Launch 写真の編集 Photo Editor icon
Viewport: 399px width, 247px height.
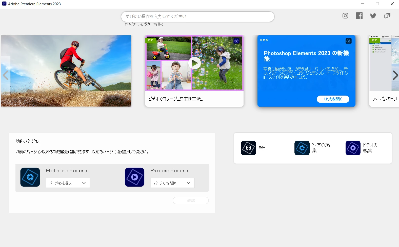point(302,148)
